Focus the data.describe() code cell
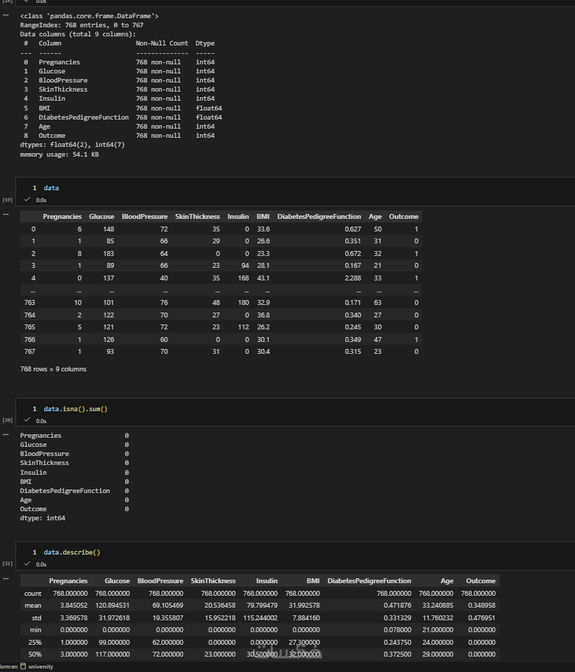This screenshot has width=575, height=672. (x=279, y=552)
